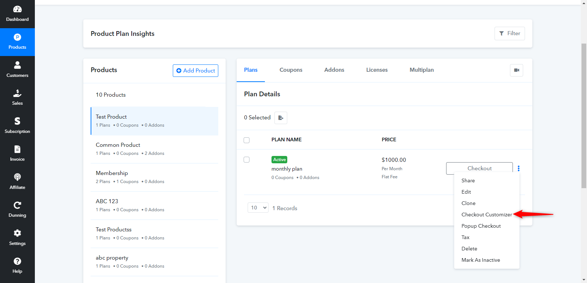
Task: Open the records per page dropdown
Action: pos(258,208)
